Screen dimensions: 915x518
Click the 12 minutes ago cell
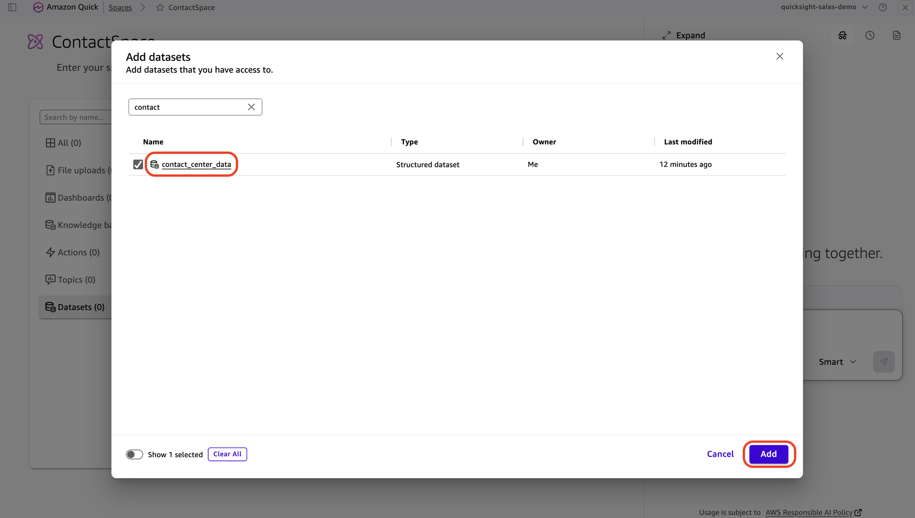(x=685, y=165)
